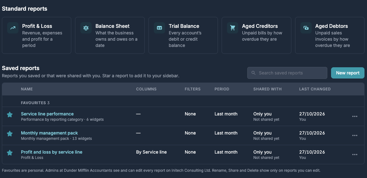The width and height of the screenshot is (367, 178).
Task: Click the Aged Creditors shopping cart icon
Action: click(x=233, y=28)
